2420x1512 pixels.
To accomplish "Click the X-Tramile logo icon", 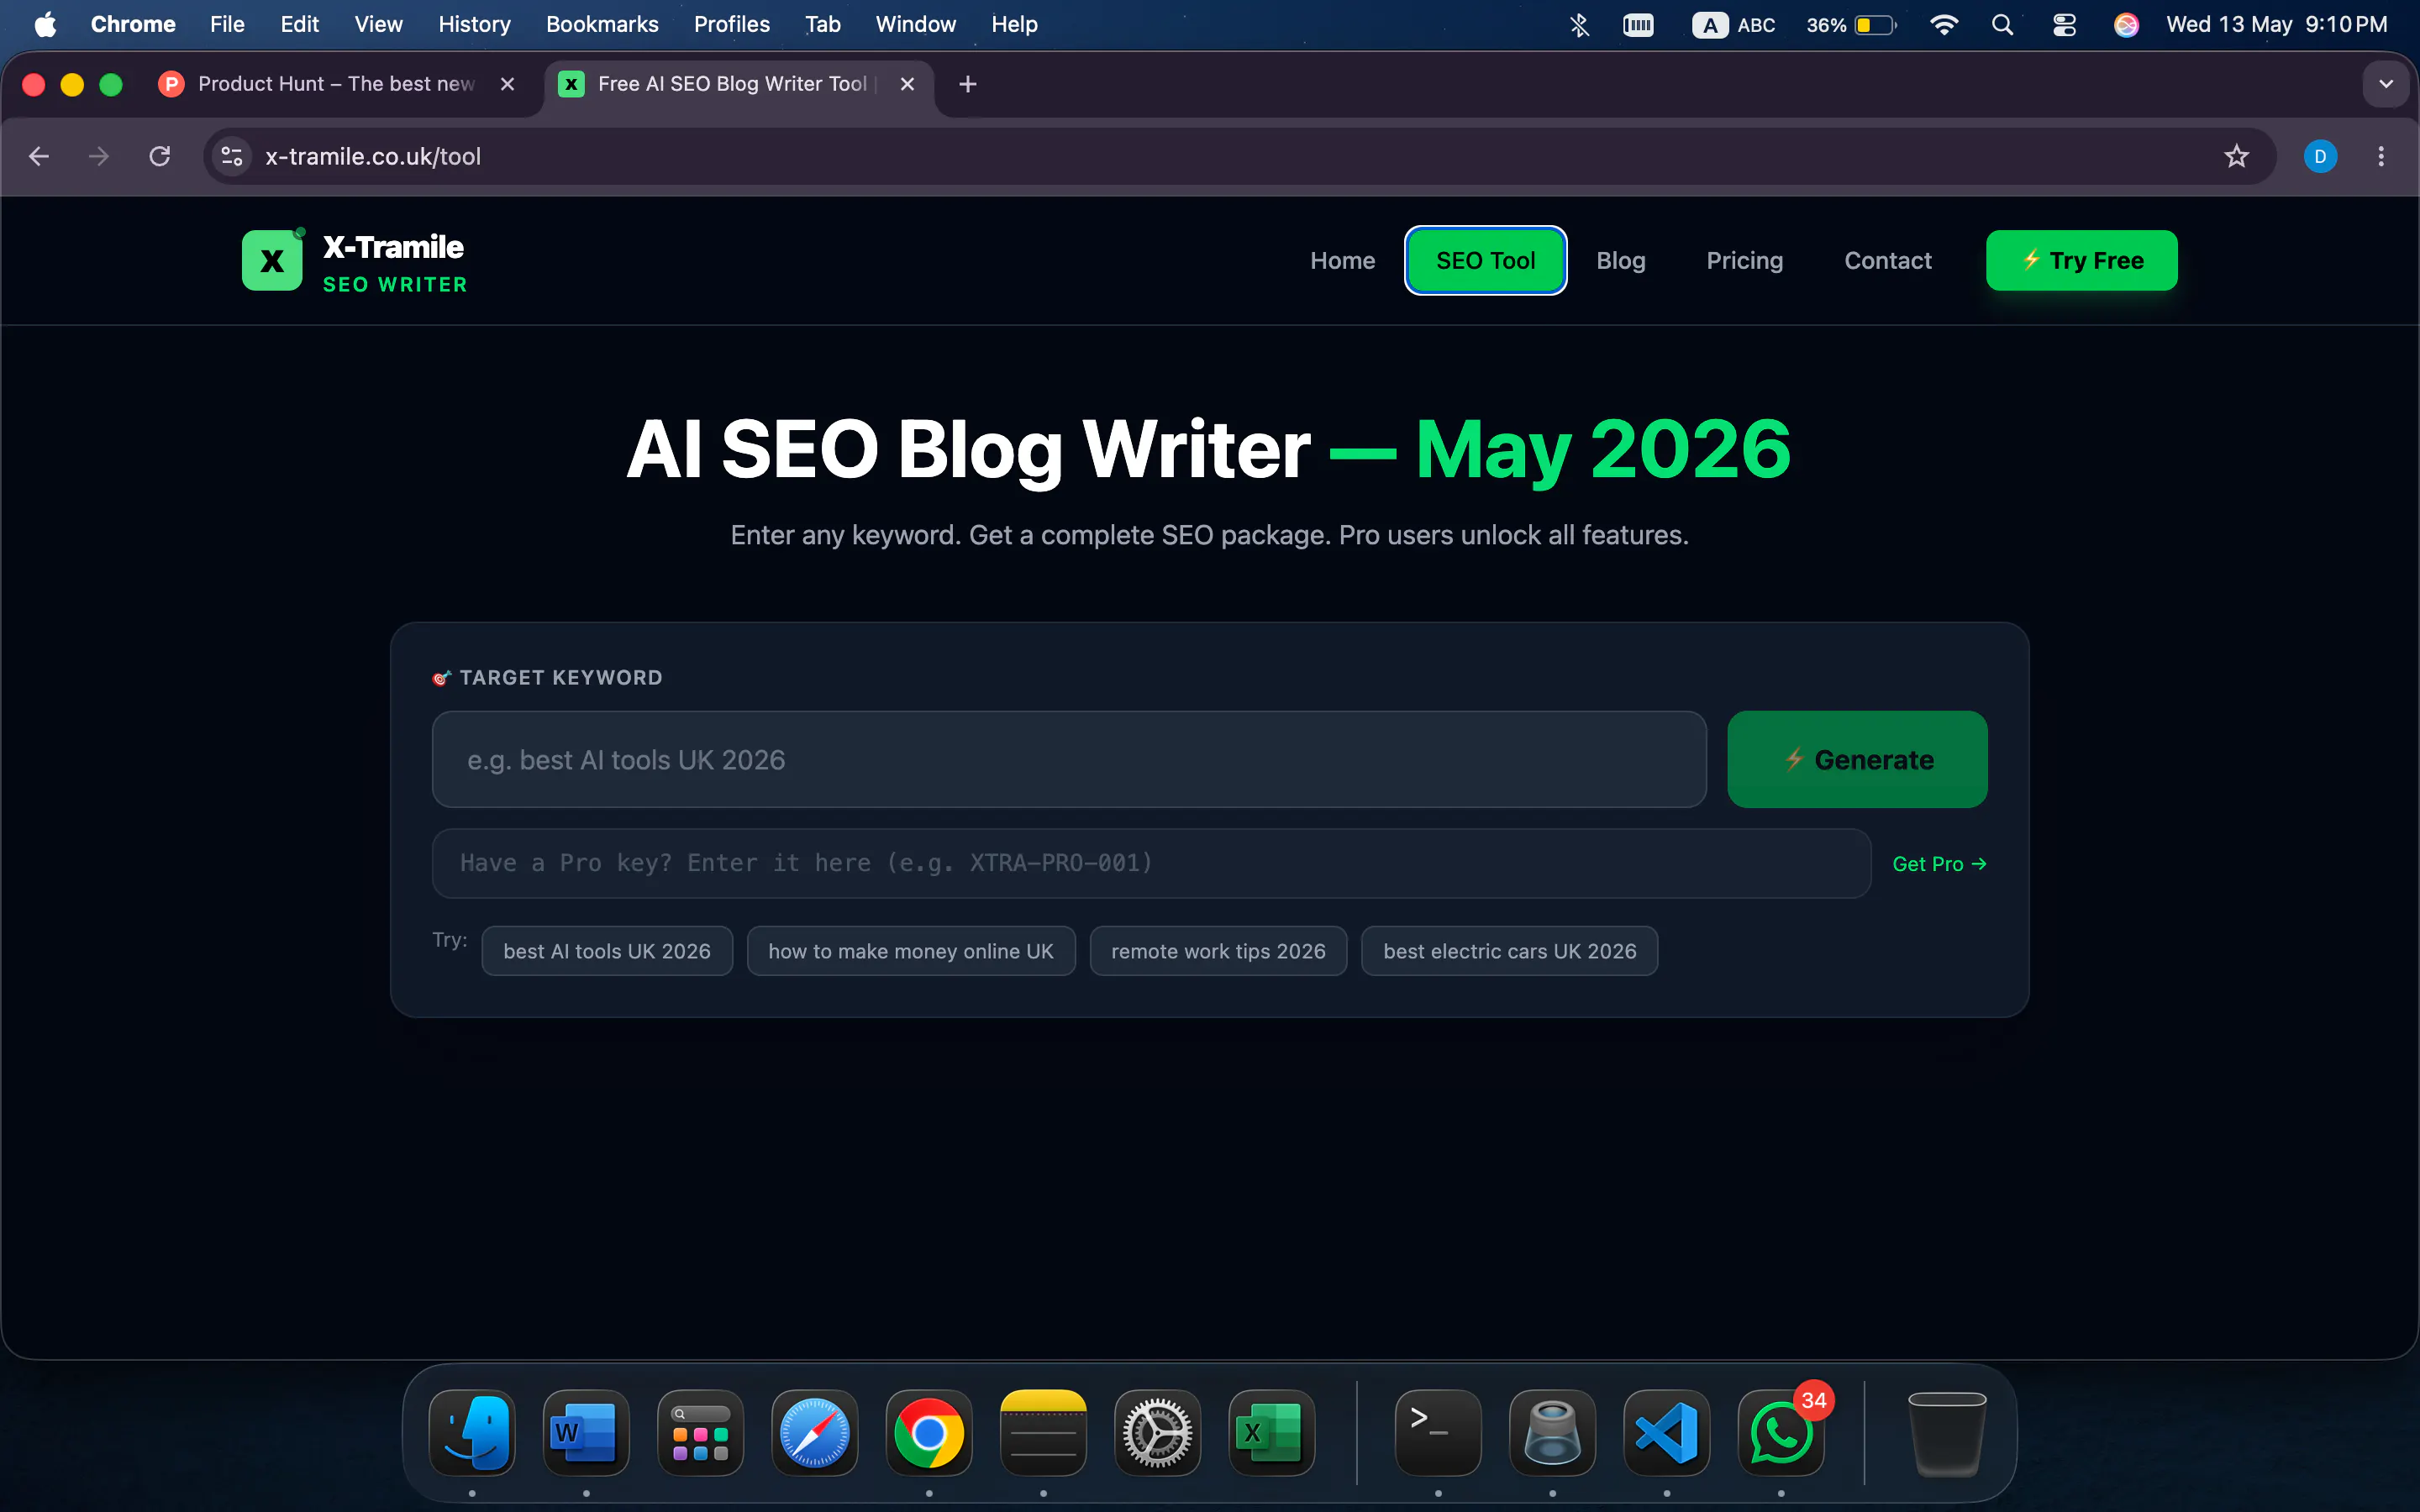I will coord(272,261).
